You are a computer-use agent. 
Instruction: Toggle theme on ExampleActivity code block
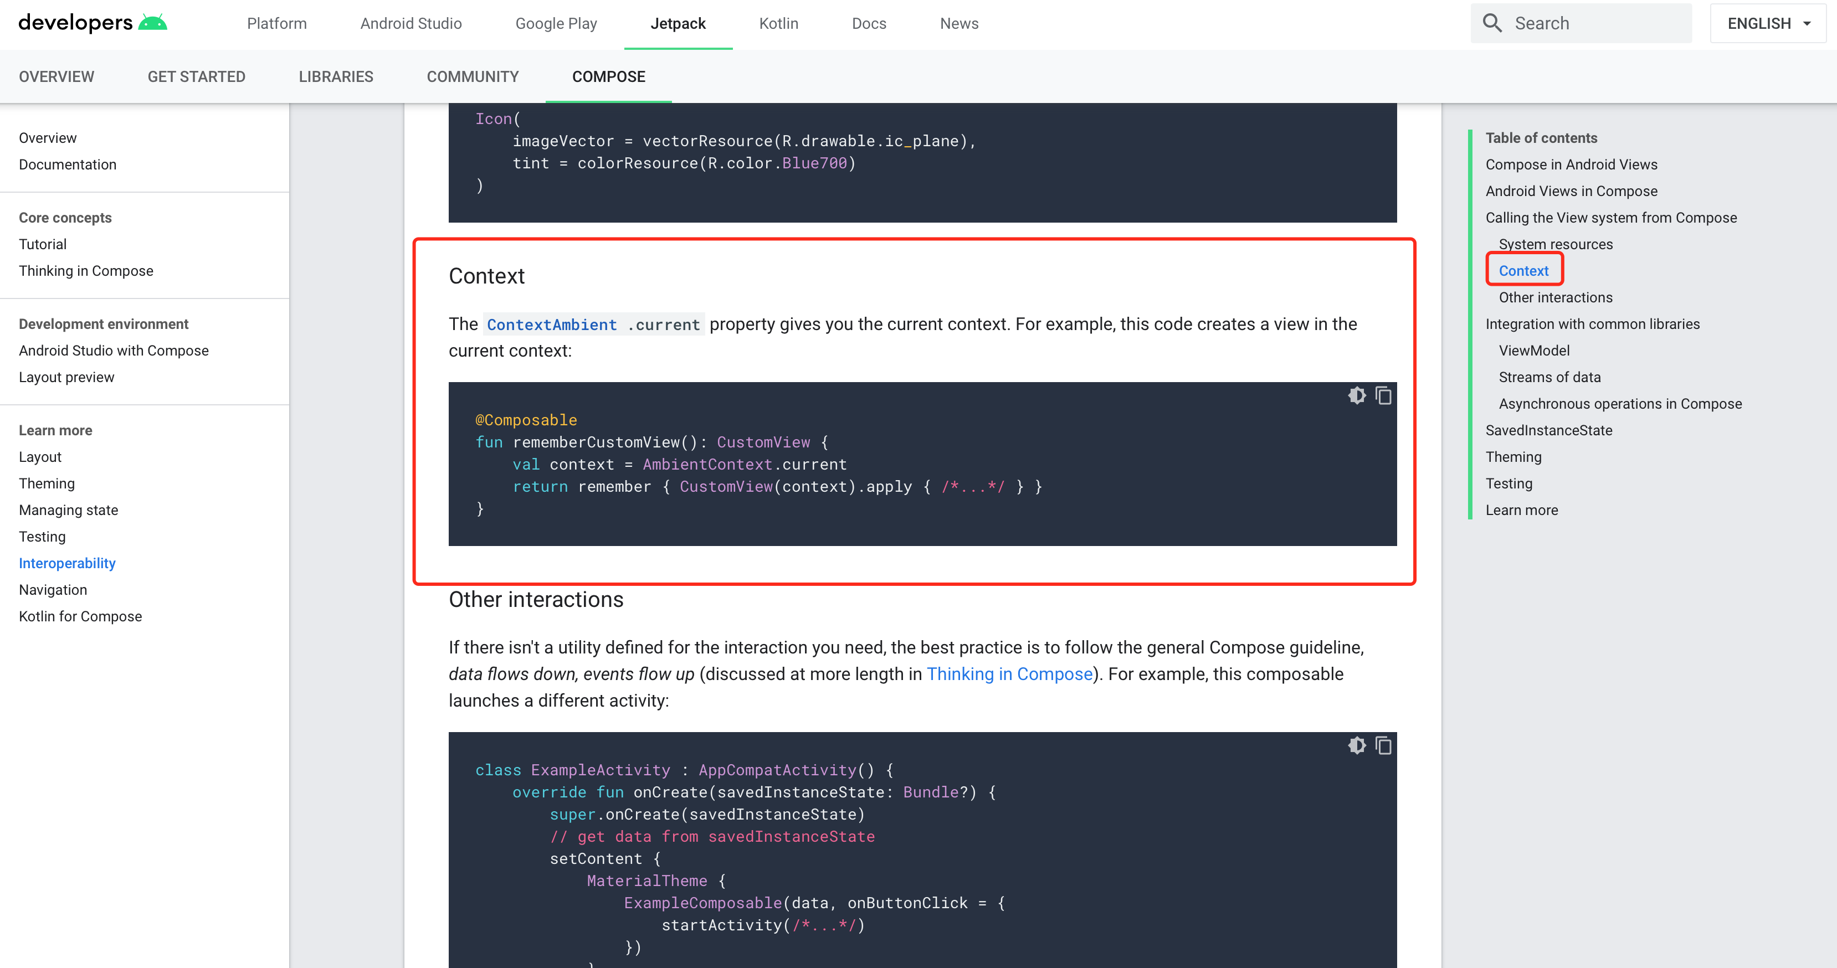tap(1356, 745)
